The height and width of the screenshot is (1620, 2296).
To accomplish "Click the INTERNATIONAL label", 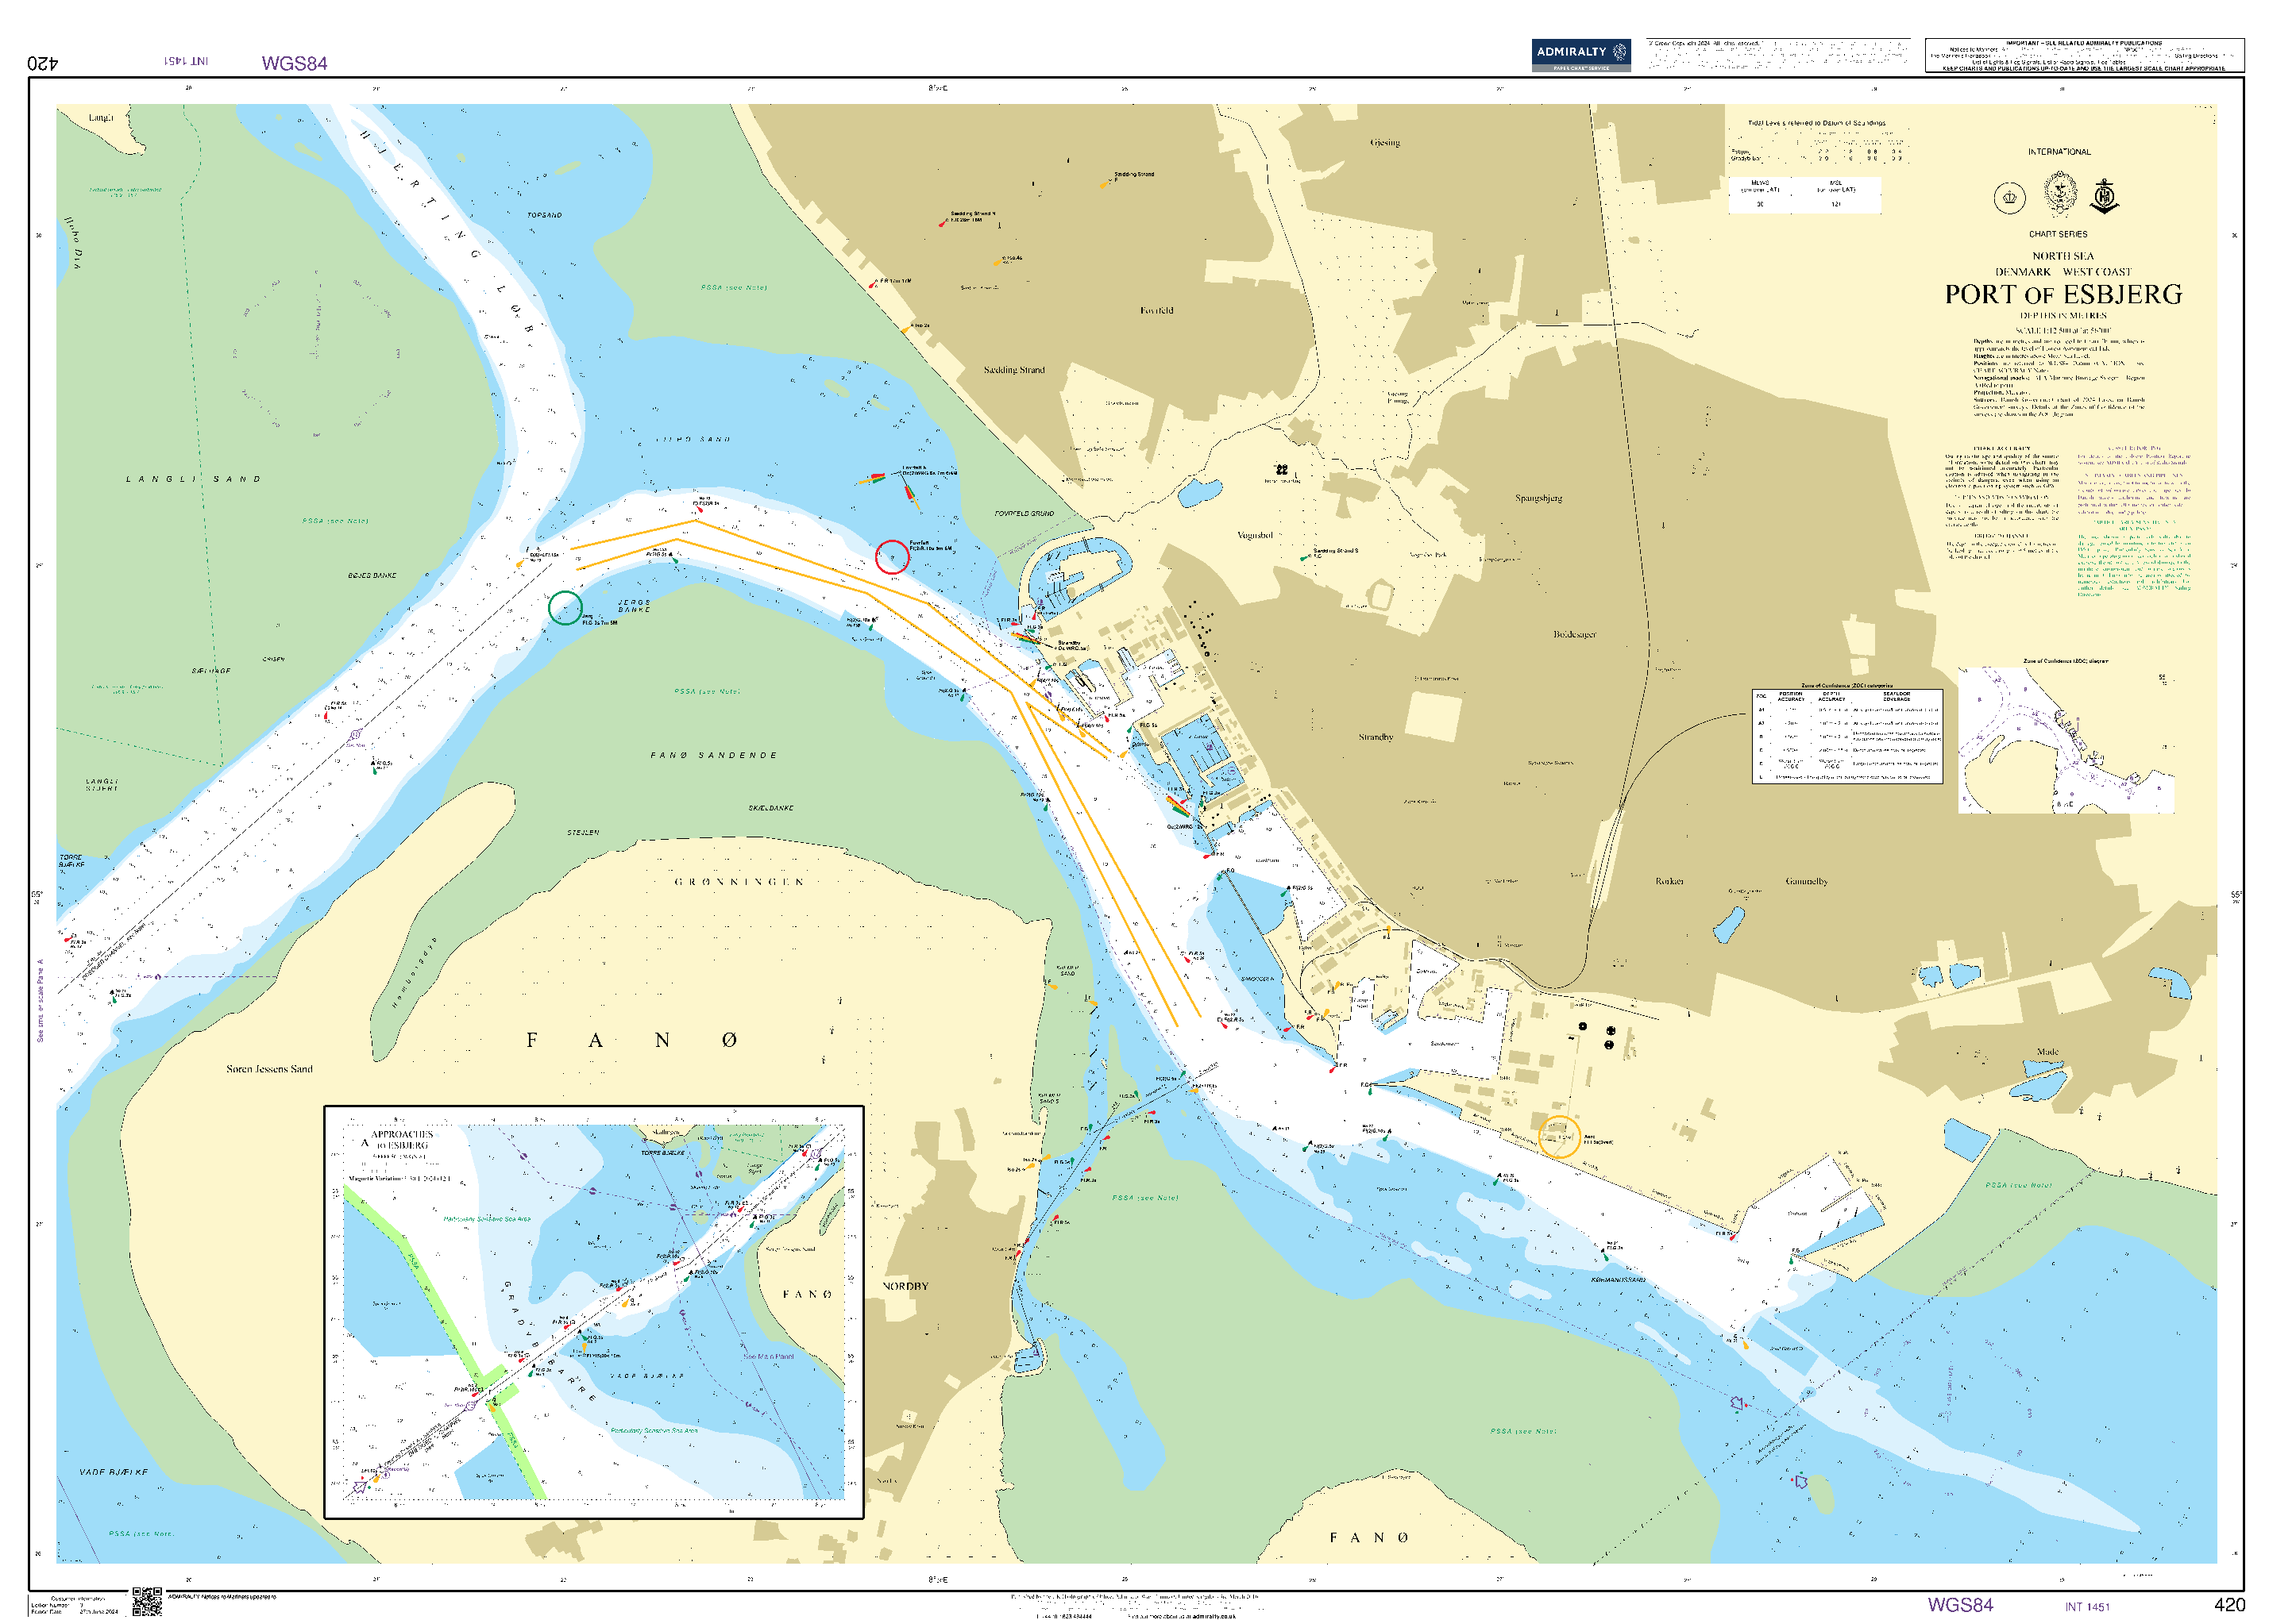I will [x=2059, y=152].
